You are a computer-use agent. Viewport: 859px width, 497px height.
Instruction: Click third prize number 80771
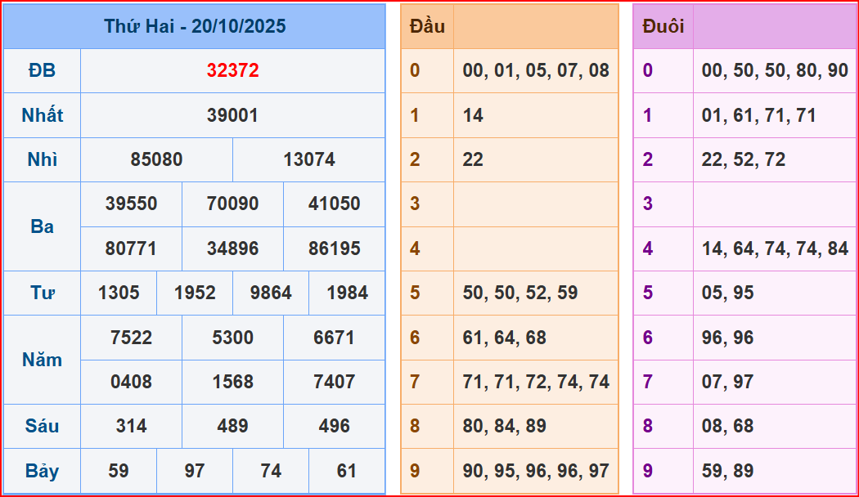coord(132,249)
